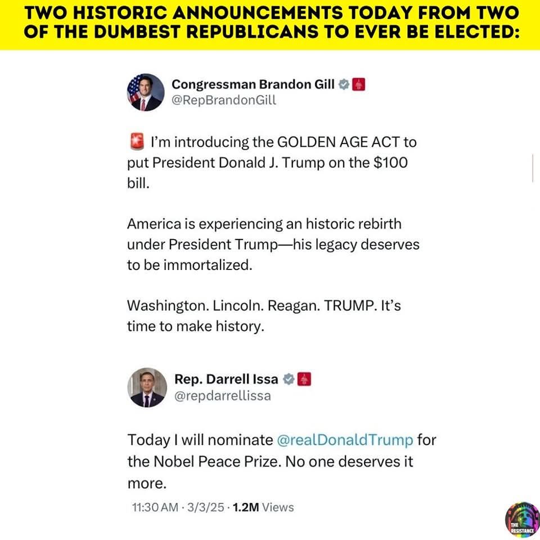Open the 1.2M Views count
Viewport: 540px width, 540px height.
[263, 507]
